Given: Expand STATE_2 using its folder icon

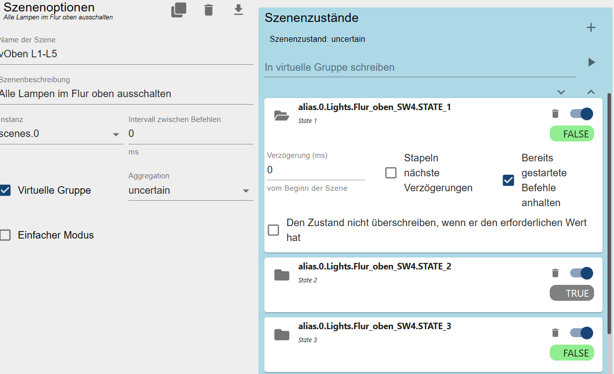Looking at the screenshot, I should (282, 275).
